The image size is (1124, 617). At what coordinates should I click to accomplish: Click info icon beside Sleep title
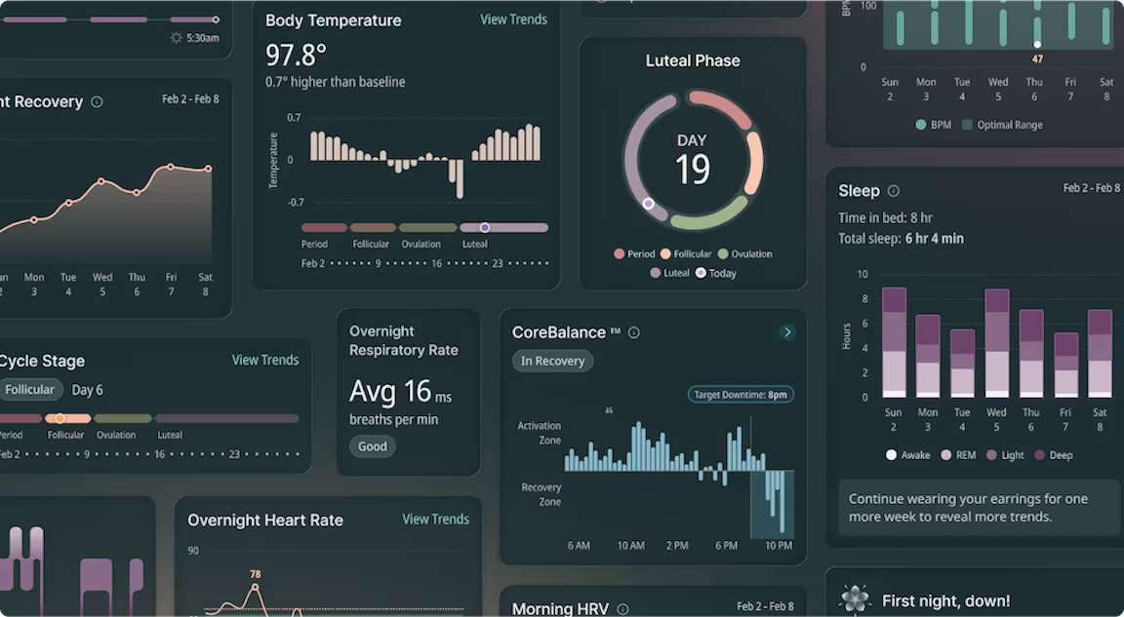(893, 191)
